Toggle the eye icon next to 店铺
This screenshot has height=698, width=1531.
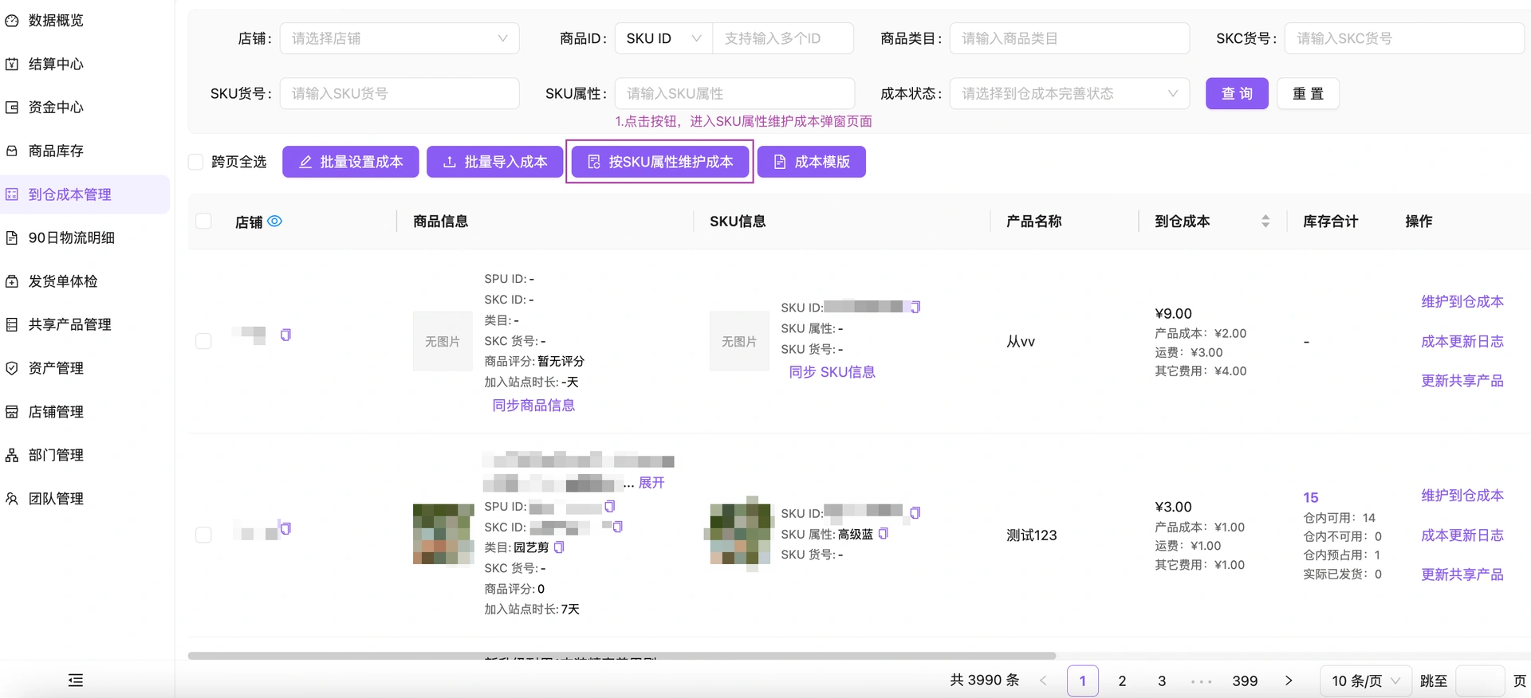[274, 221]
